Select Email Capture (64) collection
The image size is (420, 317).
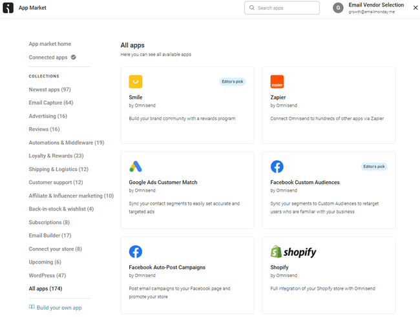click(x=51, y=103)
